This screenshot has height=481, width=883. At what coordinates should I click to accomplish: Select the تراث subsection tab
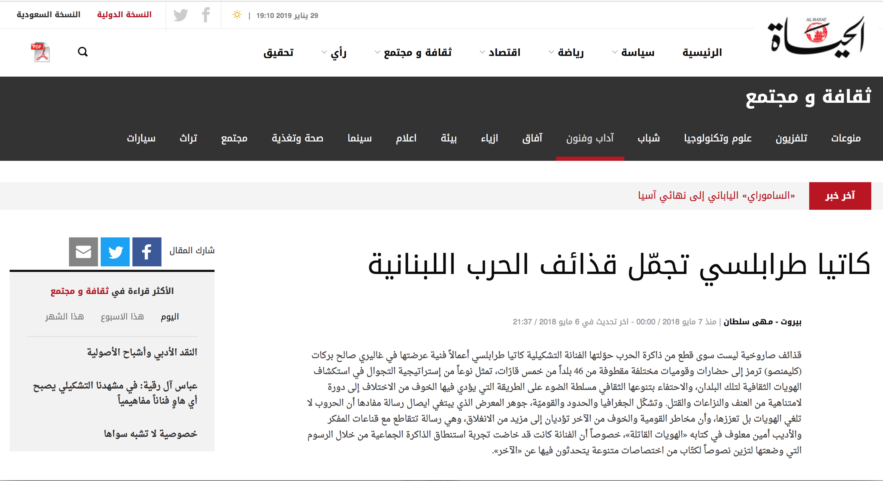[x=188, y=138]
